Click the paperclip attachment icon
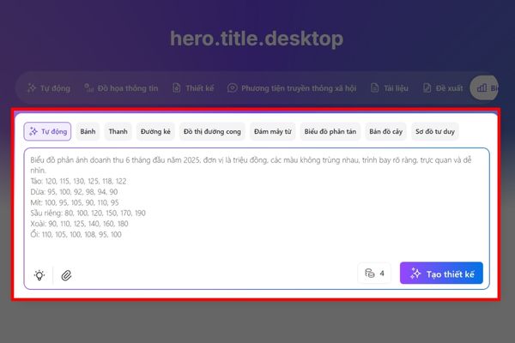 (x=66, y=274)
